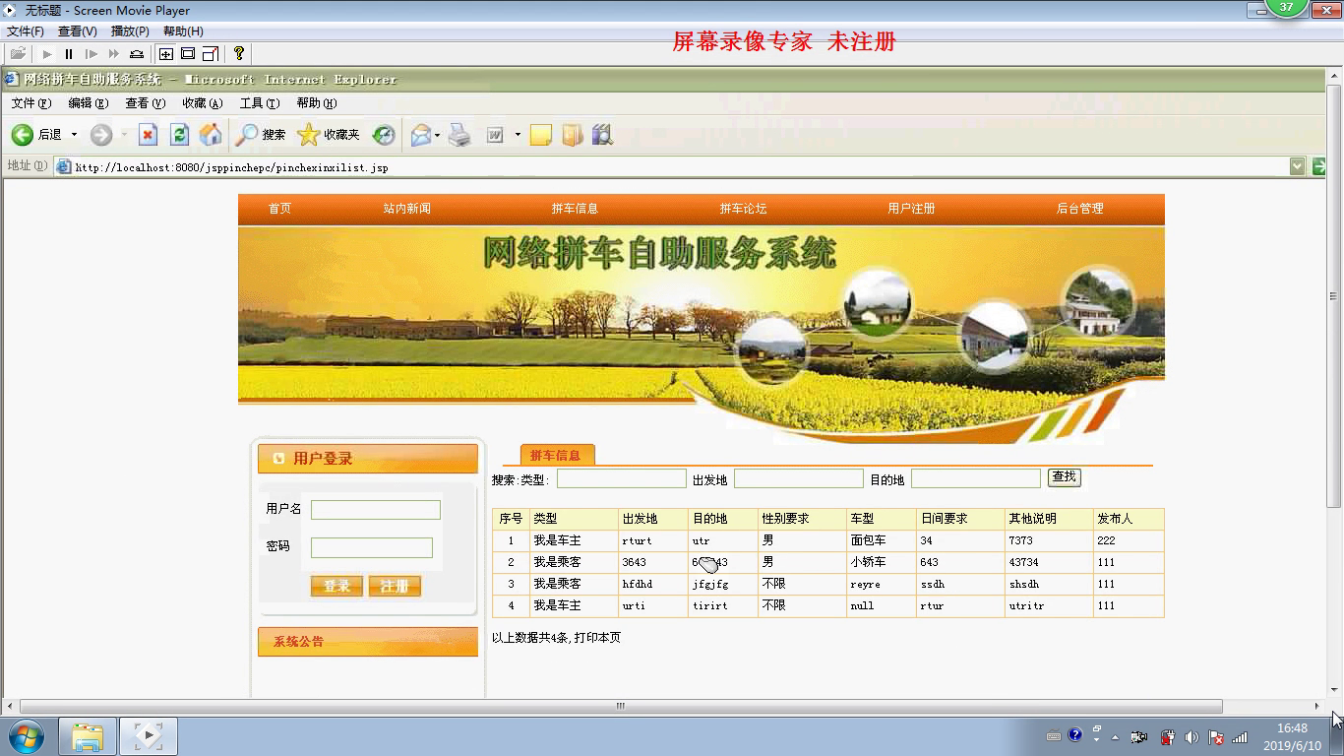Open 拼车论坛 navigation link
The image size is (1344, 756).
click(x=743, y=209)
